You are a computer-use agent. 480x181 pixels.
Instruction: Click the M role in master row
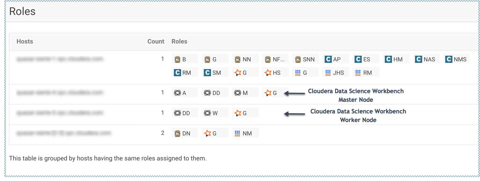[x=241, y=93]
